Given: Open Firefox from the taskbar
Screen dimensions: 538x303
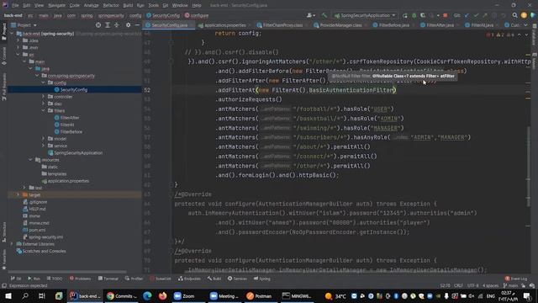Looking at the screenshot, I should [162, 295].
